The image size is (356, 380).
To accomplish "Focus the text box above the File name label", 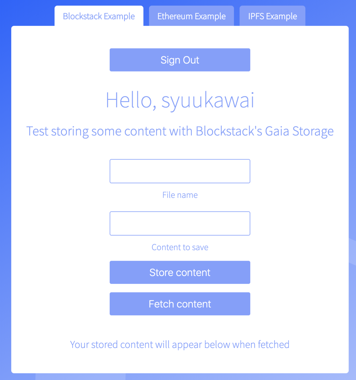I will [x=180, y=171].
